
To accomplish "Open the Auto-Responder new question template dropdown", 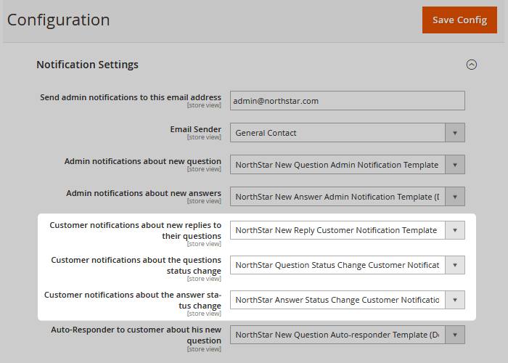I will 348,335.
